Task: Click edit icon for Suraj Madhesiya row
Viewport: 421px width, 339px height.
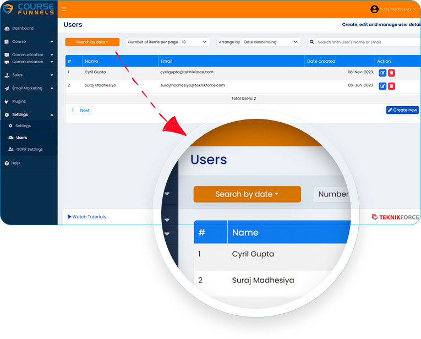Action: 382,86
